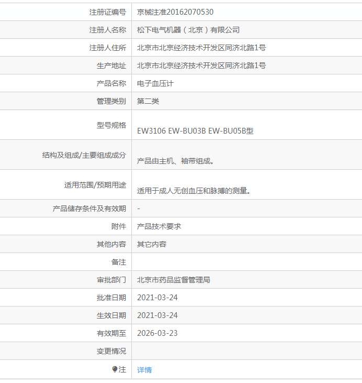Select registrant name 松下电气机器（北京）有限公司
Viewport: 362px width, 383px height.
(188, 30)
